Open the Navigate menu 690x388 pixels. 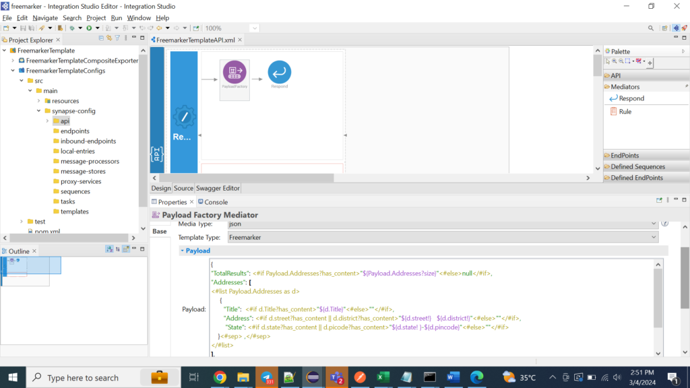pos(45,18)
